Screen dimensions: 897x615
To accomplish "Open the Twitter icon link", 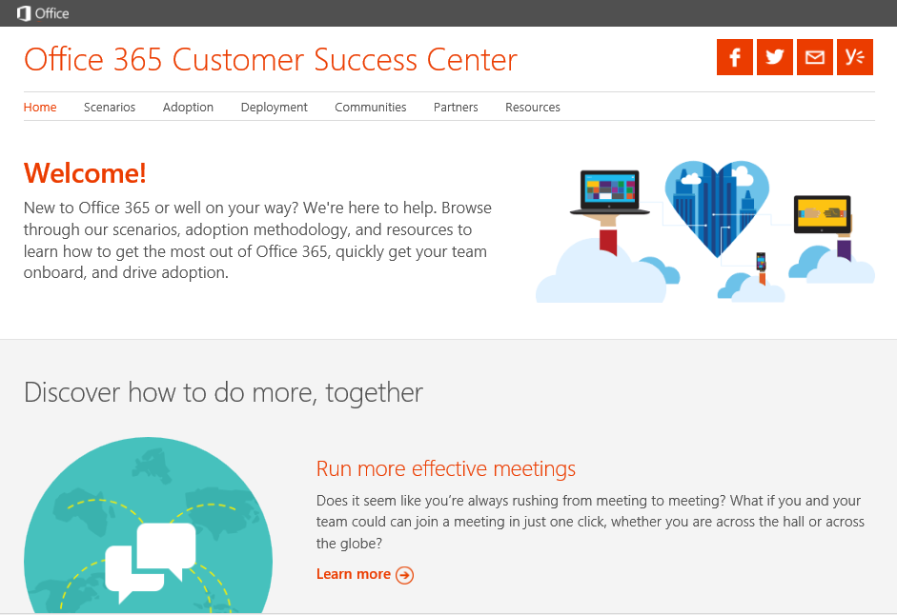I will coord(775,57).
